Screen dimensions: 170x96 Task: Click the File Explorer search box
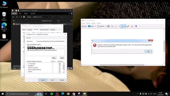(x=64, y=17)
